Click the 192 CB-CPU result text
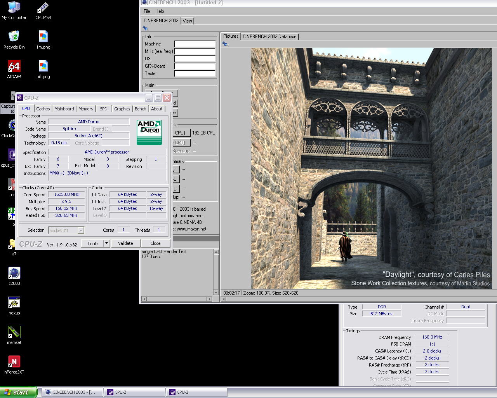The height and width of the screenshot is (398, 497). pos(204,133)
